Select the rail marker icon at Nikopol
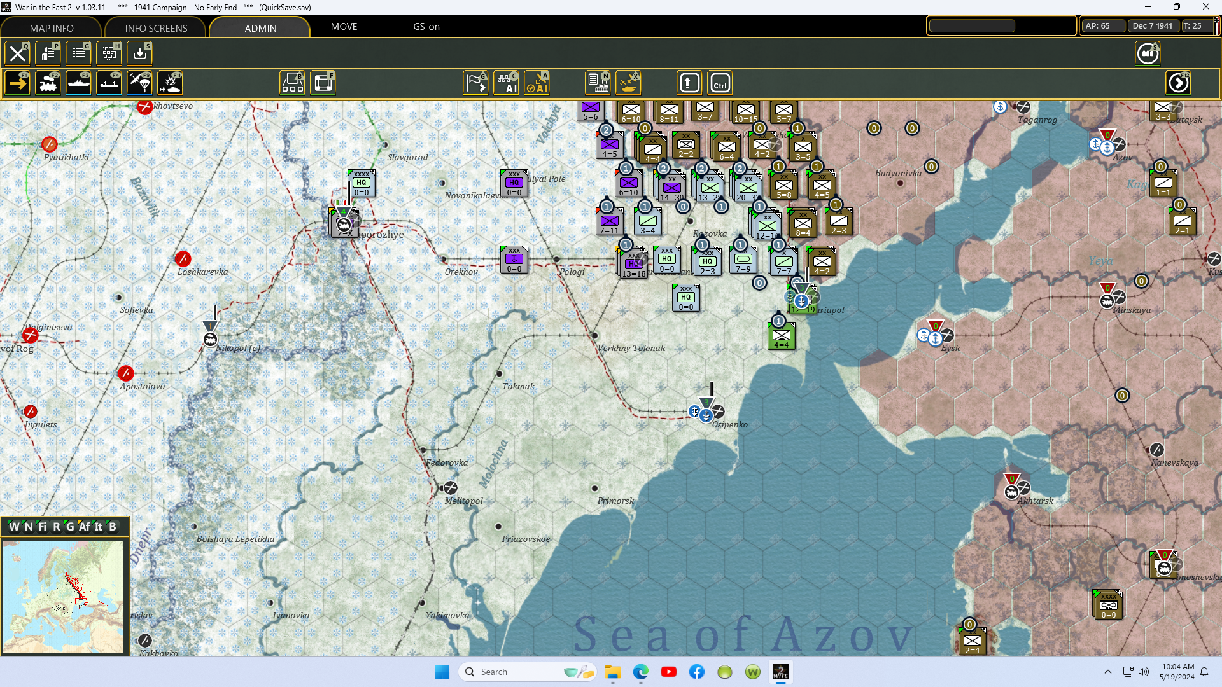 pos(211,340)
